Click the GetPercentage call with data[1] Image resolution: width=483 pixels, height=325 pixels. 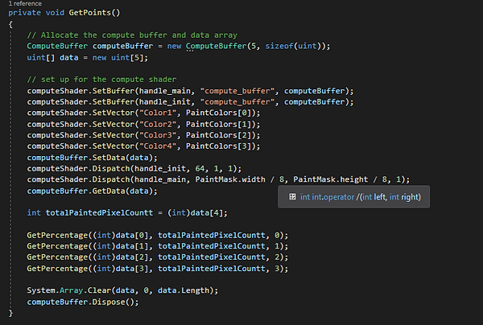[x=158, y=246]
